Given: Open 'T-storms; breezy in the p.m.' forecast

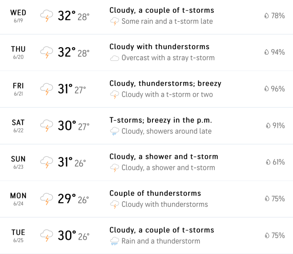Looking at the screenshot, I should pos(161,120).
